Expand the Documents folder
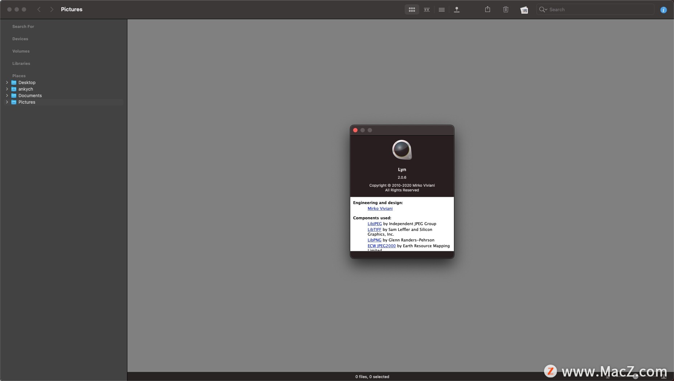The image size is (674, 381). point(7,96)
